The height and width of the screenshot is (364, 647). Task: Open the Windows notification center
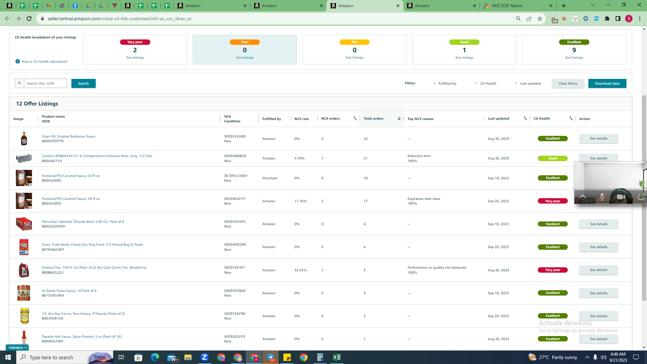tap(636, 357)
